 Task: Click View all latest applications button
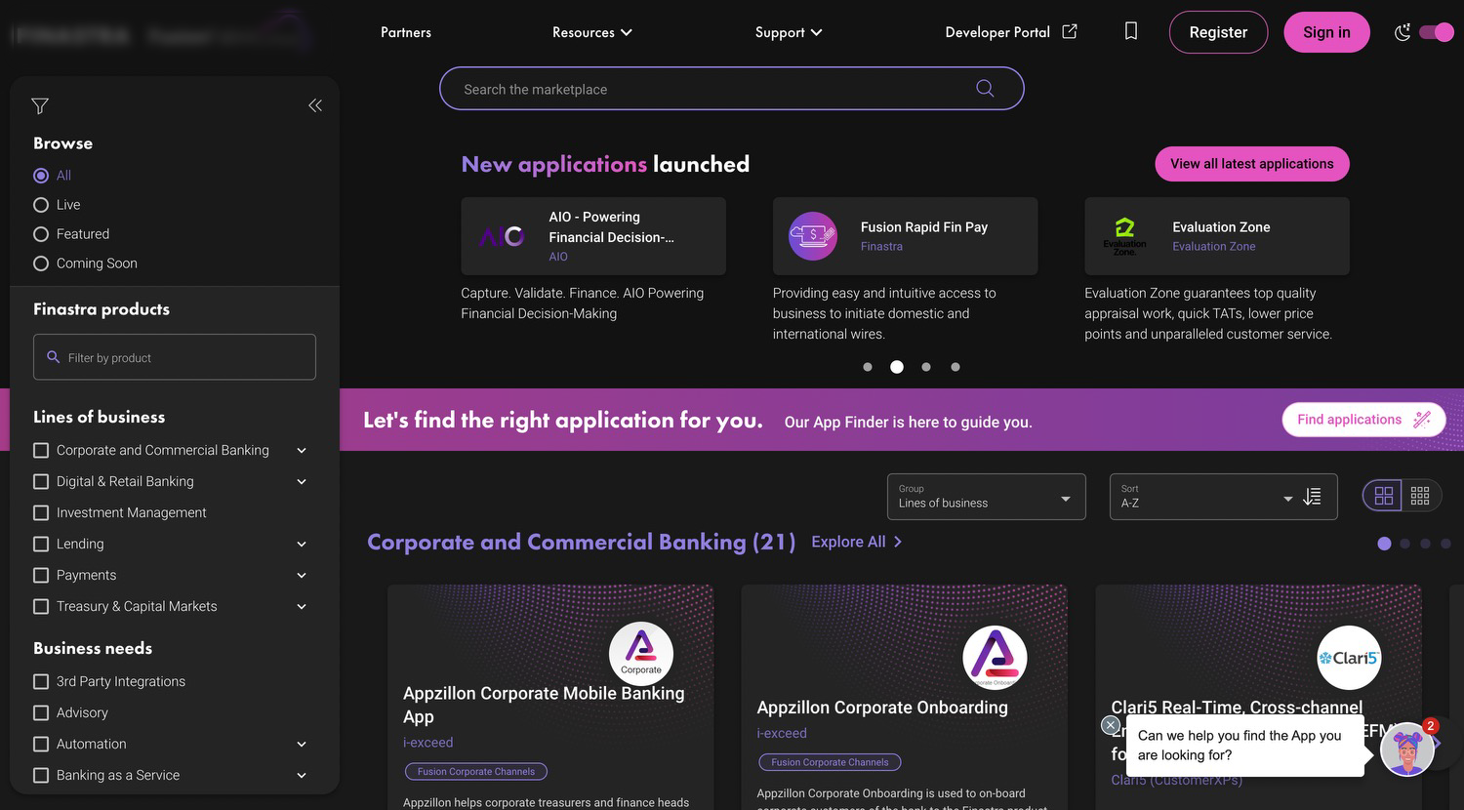pos(1251,164)
